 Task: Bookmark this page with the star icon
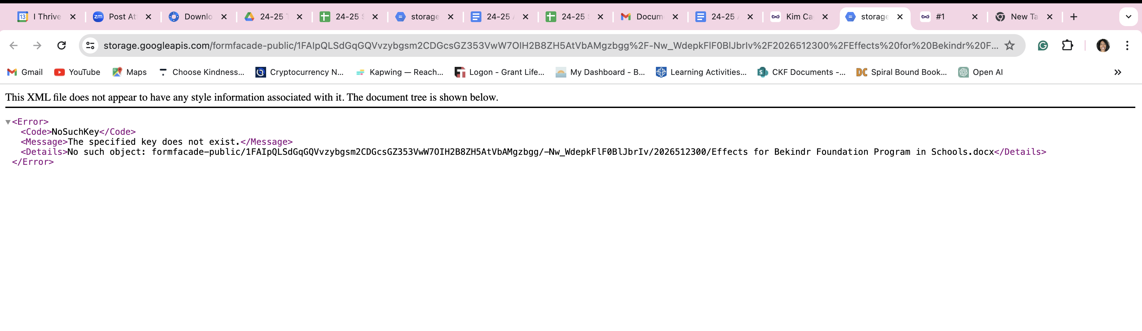[1010, 45]
